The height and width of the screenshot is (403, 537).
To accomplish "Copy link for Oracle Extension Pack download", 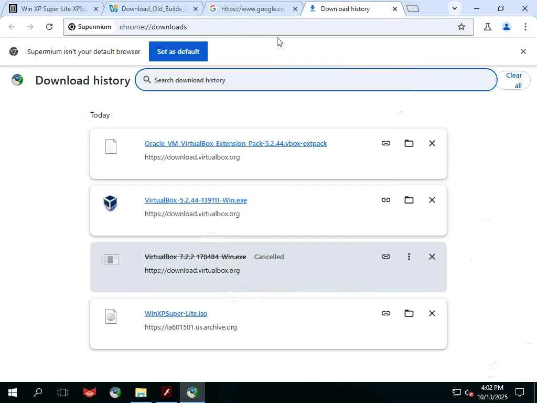I will click(385, 143).
